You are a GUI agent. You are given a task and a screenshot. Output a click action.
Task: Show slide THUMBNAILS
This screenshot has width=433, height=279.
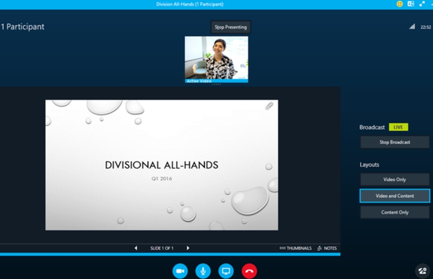coord(296,248)
